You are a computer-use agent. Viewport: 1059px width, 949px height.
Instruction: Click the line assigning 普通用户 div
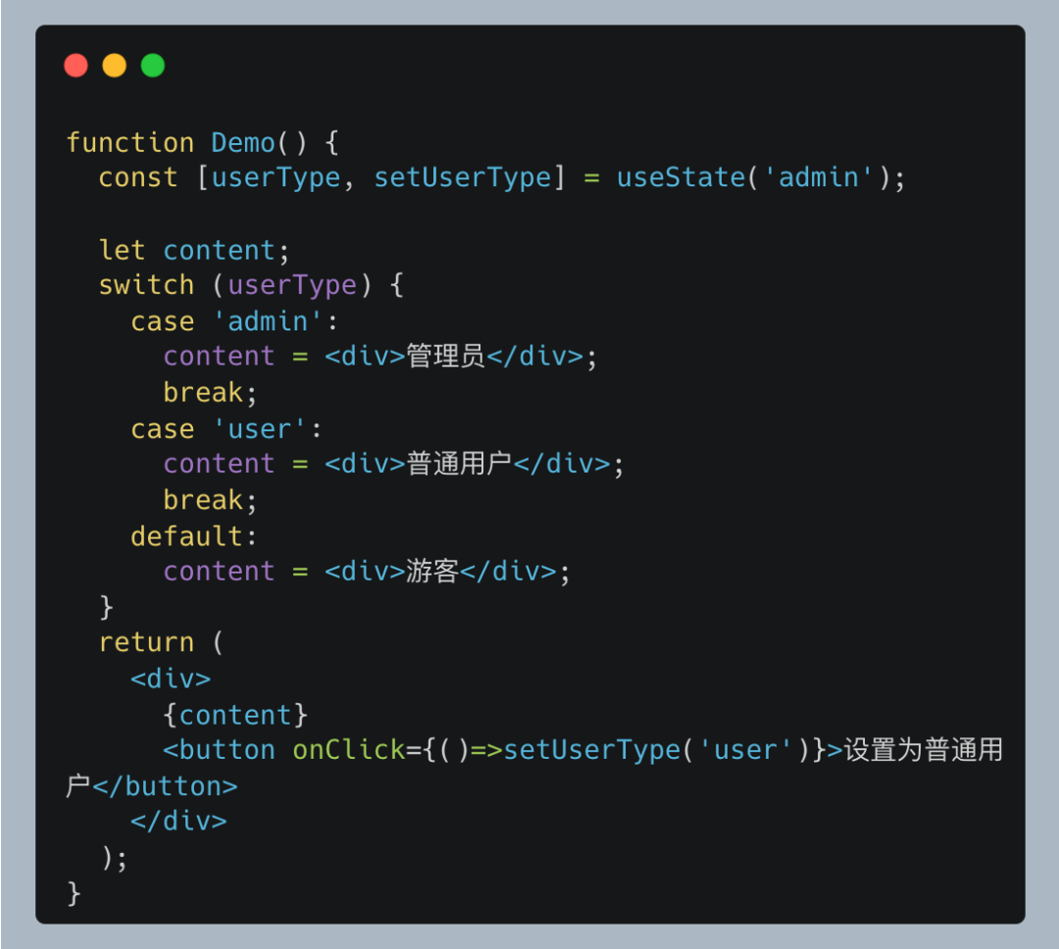click(393, 464)
